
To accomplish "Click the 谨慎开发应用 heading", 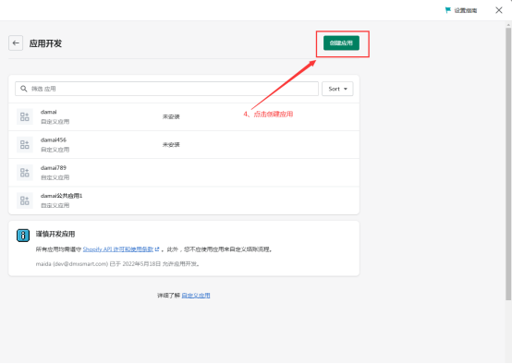I will point(55,234).
